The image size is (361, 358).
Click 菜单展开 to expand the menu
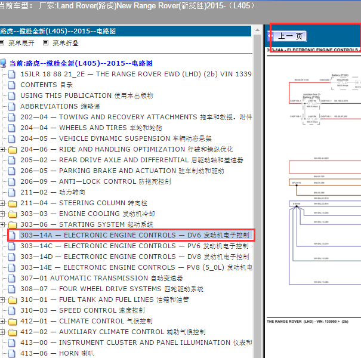pyautogui.click(x=21, y=43)
